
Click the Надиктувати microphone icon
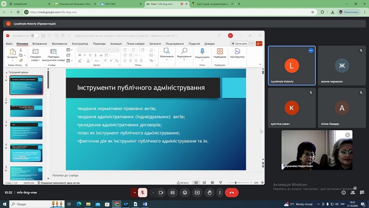tap(202, 51)
